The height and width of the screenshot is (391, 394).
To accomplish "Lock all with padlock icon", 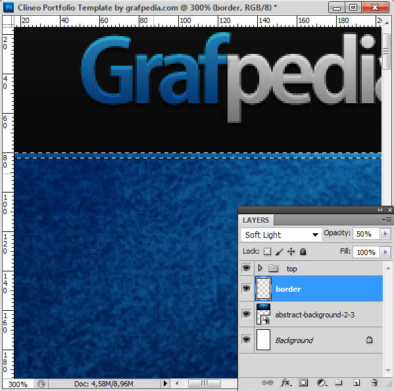I will point(303,252).
